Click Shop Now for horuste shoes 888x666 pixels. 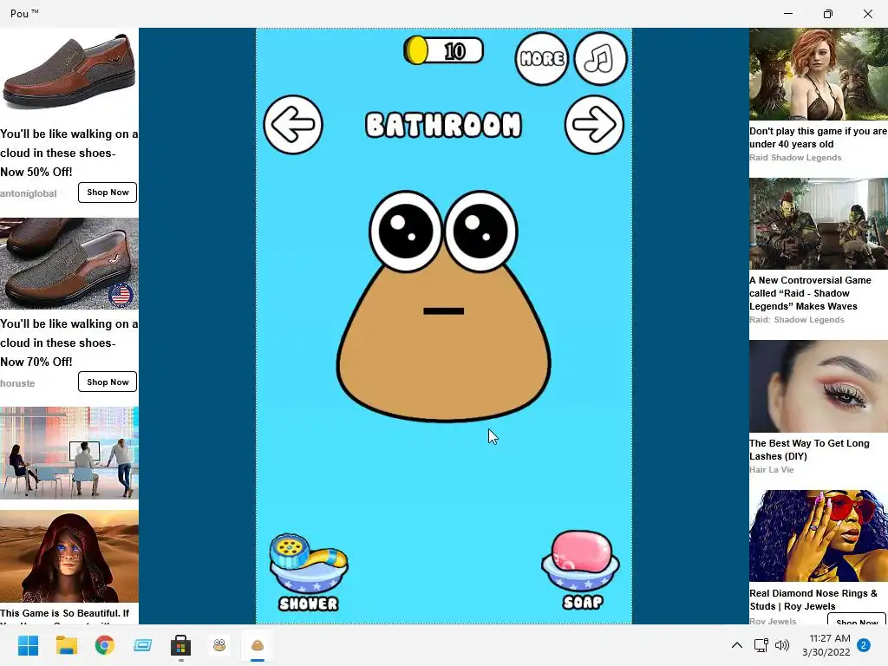tap(108, 382)
